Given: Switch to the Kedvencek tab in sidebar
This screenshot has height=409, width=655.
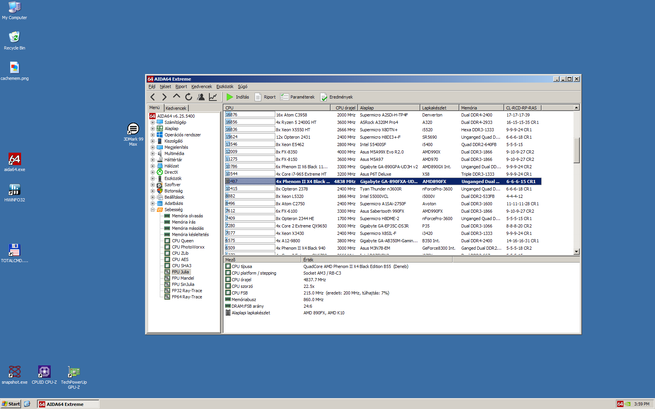Looking at the screenshot, I should point(176,108).
